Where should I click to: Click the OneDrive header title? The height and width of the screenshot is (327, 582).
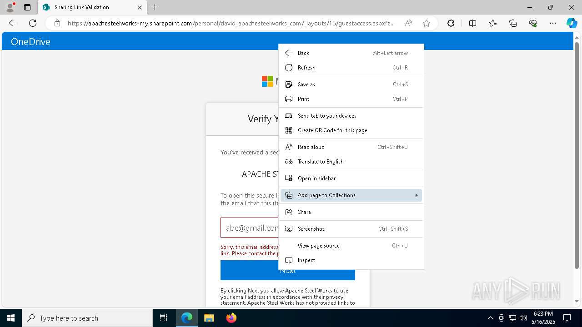tap(30, 42)
